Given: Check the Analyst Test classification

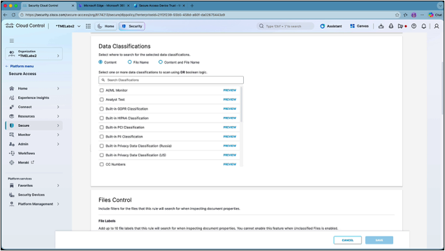Looking at the screenshot, I should point(102,99).
